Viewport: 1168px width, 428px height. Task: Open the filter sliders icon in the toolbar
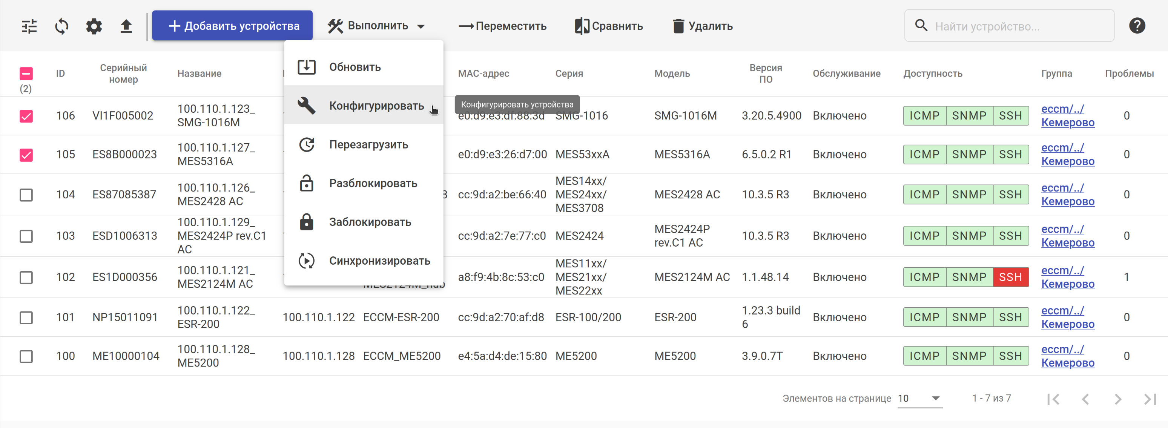click(x=29, y=26)
